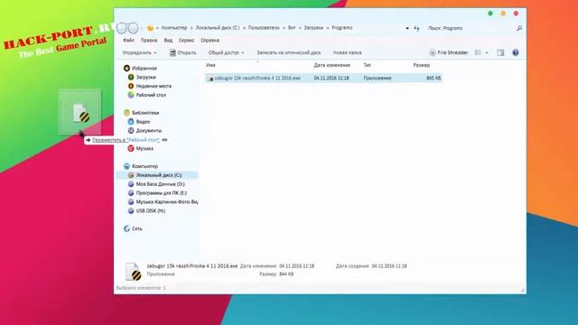Screen dimensions: 578x325
Task: Click the exe file icon in list
Action: [x=210, y=79]
